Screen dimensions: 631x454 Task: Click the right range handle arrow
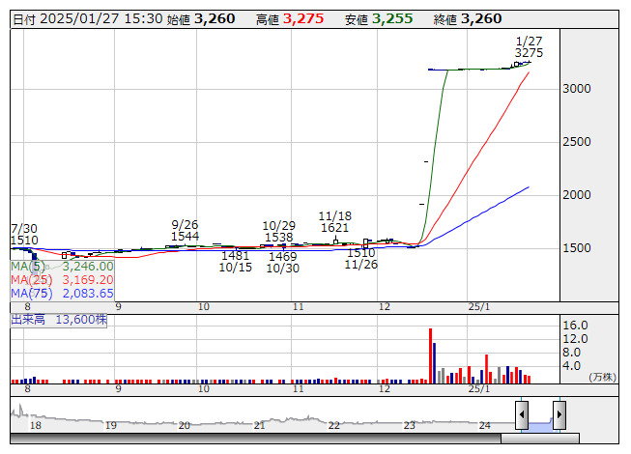click(559, 414)
